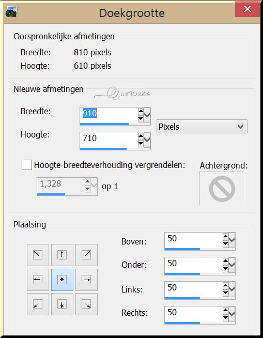Viewport: 263px width, 338px height.
Task: Select top-left placement arrow
Action: point(38,255)
